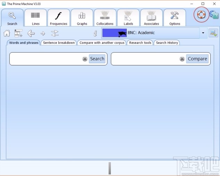The width and height of the screenshot is (220, 176).
Task: Click the corpus information 'i' icon
Action: [x=96, y=33]
